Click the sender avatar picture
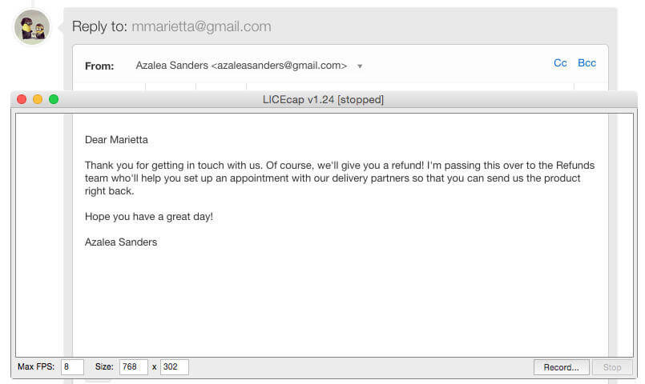The image size is (645, 384). 32,27
